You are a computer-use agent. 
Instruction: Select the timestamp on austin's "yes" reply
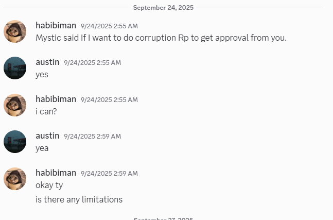coord(92,63)
